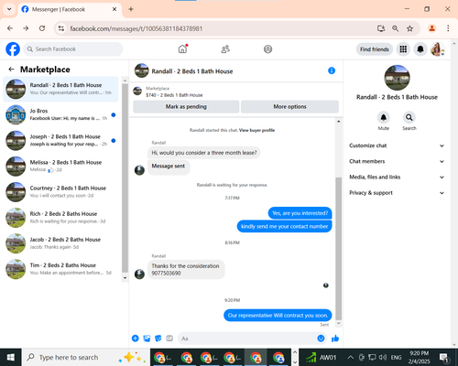This screenshot has height=366, width=458.
Task: Open Chrome profile icon
Action: point(431,28)
